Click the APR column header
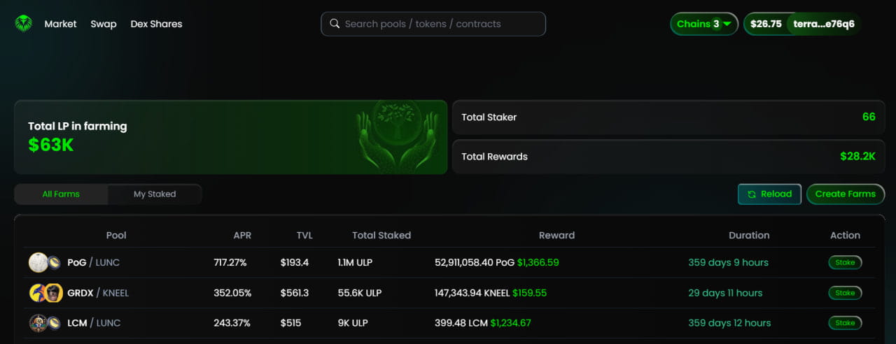This screenshot has width=896, height=344. click(242, 236)
